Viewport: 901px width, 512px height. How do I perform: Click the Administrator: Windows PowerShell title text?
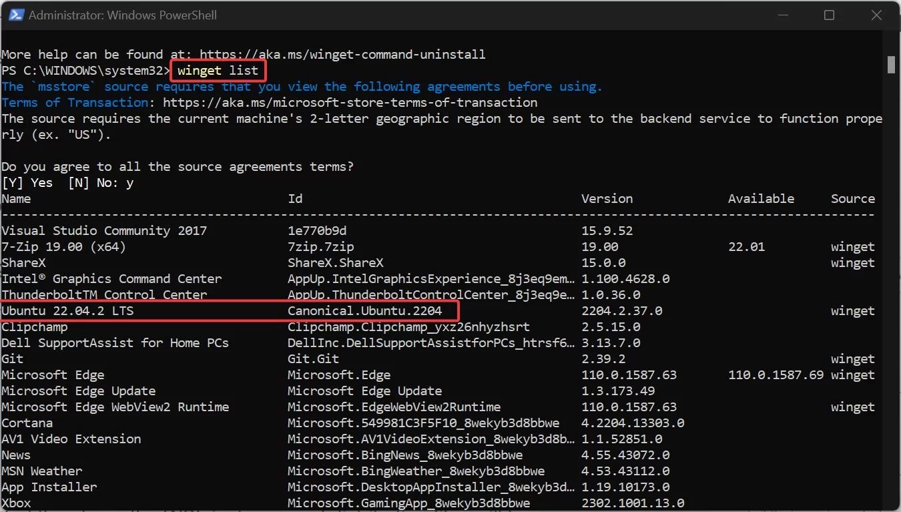pyautogui.click(x=124, y=14)
